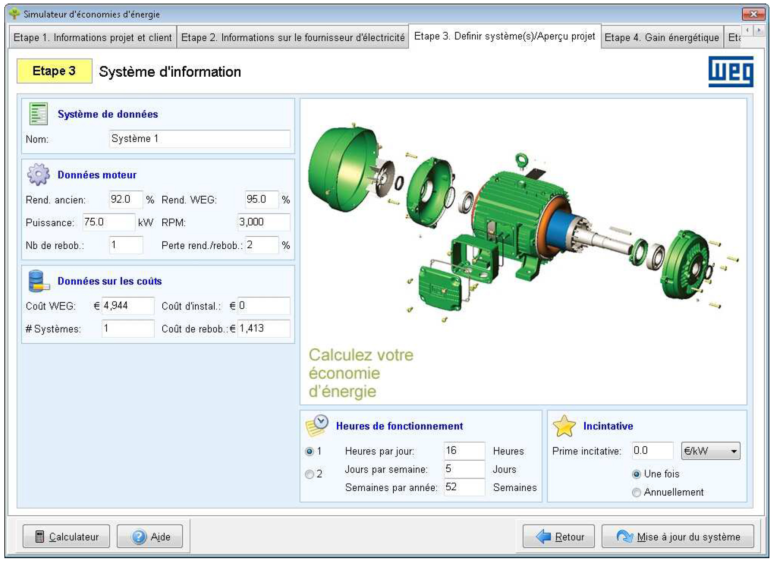Click the RPM field showing 3,000

tap(264, 222)
